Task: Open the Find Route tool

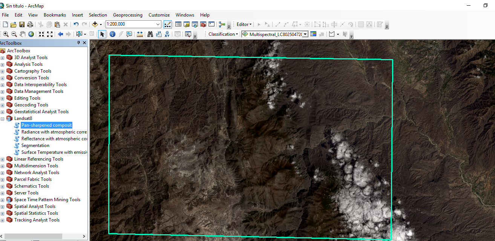Action: pyautogui.click(x=159, y=34)
